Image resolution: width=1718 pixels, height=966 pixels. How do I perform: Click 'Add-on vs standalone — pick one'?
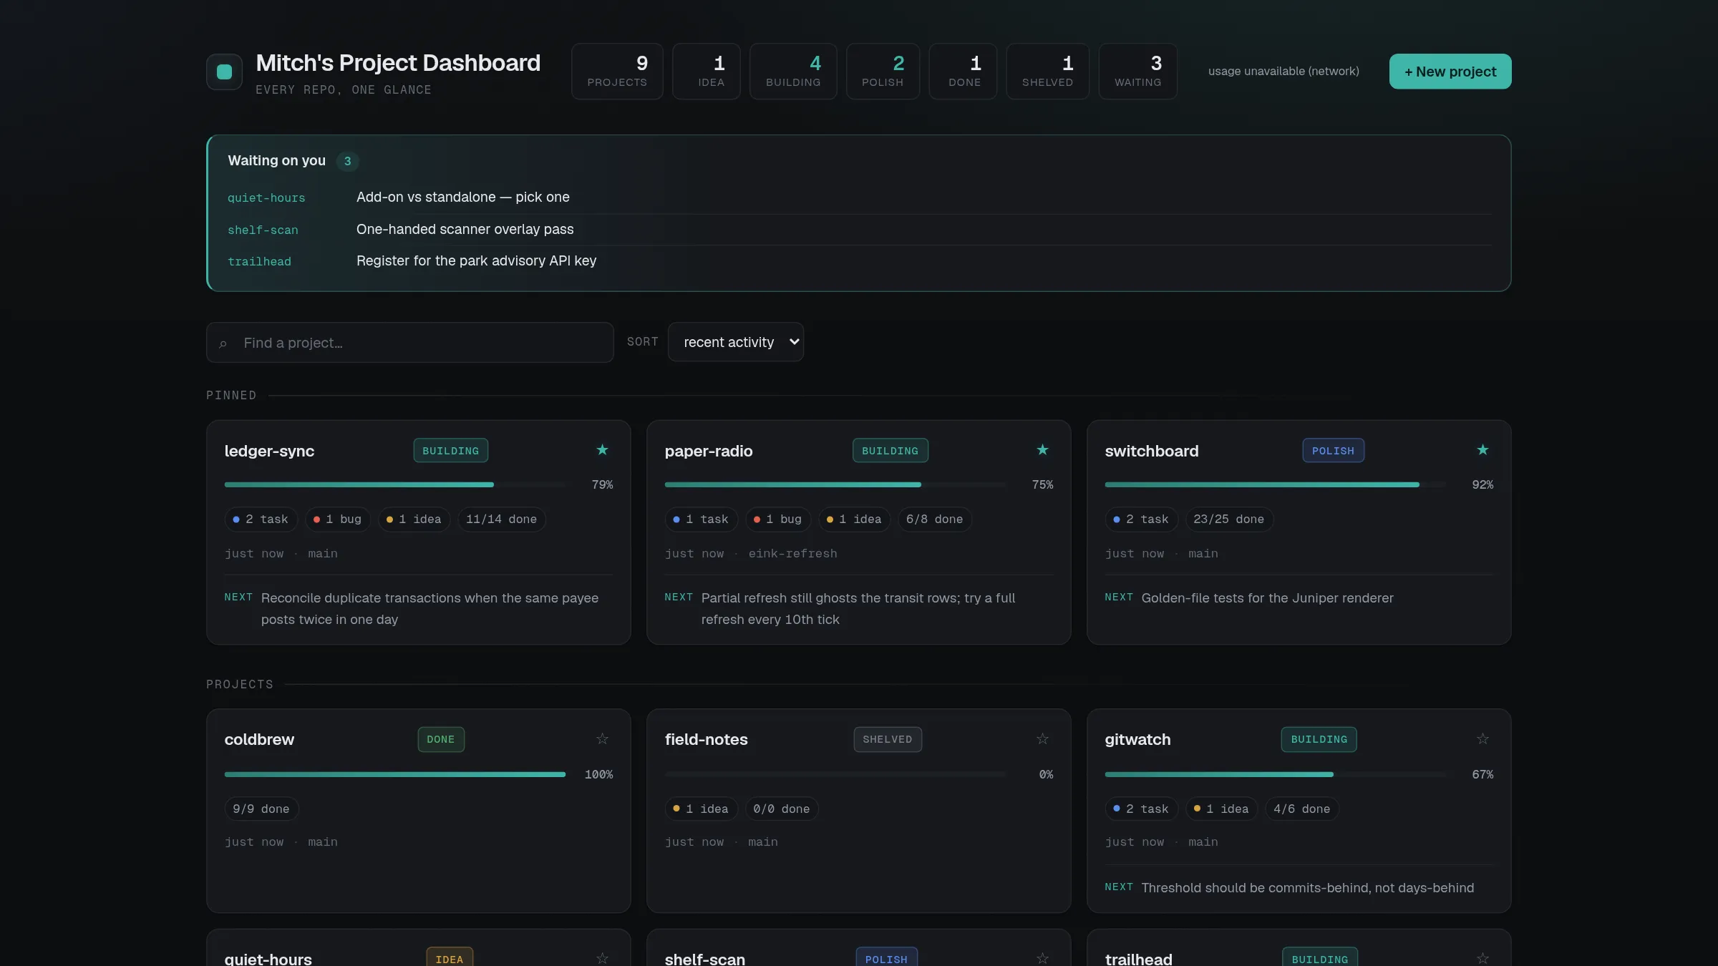(x=463, y=197)
